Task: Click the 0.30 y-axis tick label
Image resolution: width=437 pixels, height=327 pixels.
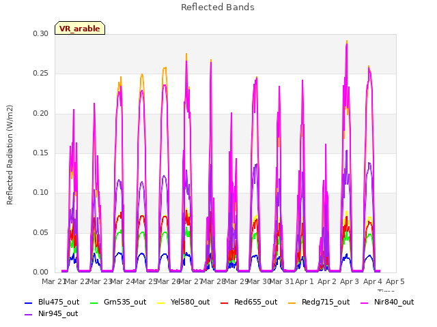Action: tap(41, 33)
